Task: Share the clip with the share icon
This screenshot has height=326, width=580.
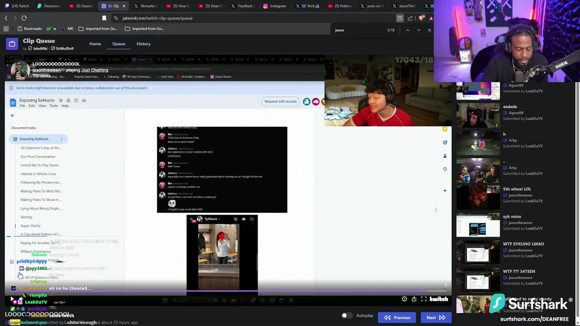Action: (x=414, y=299)
